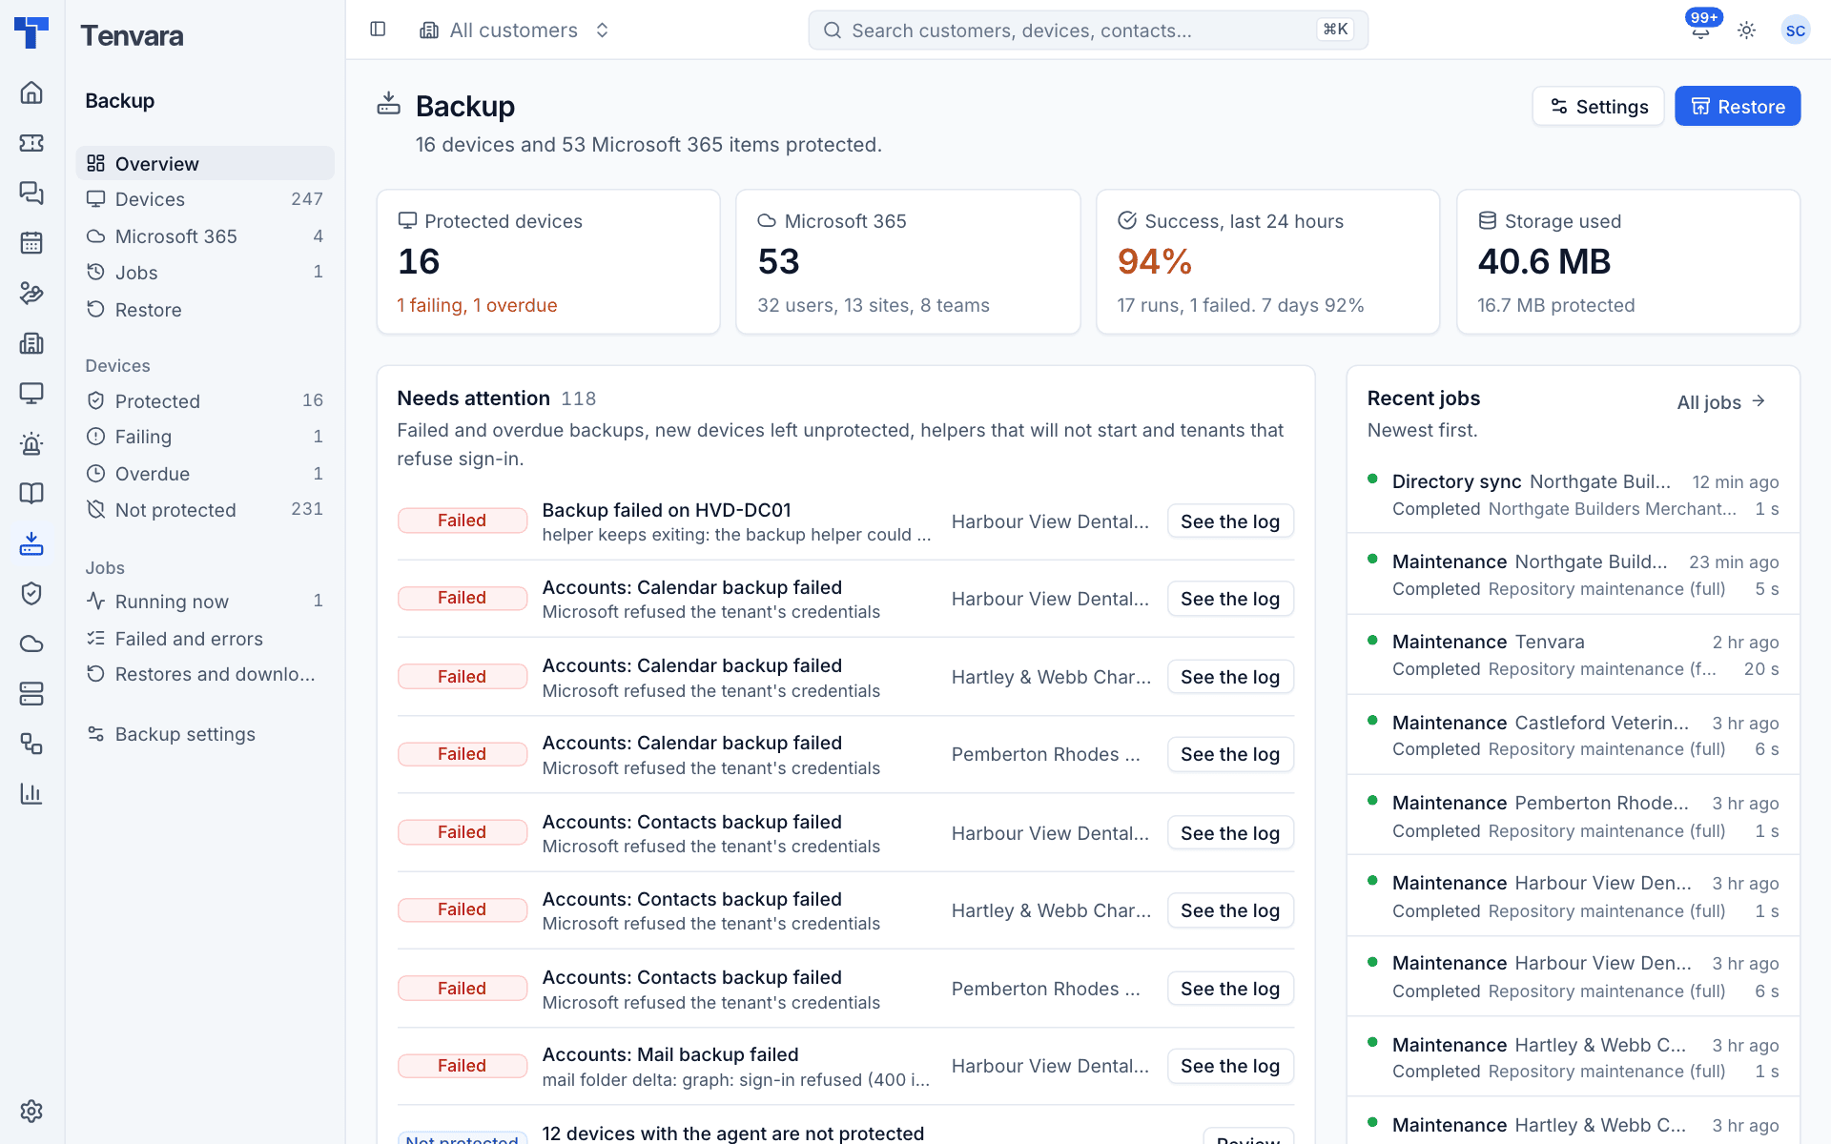1831x1144 pixels.
Task: Open the Maintenance Pemberton Rhodes recent job
Action: (1573, 816)
